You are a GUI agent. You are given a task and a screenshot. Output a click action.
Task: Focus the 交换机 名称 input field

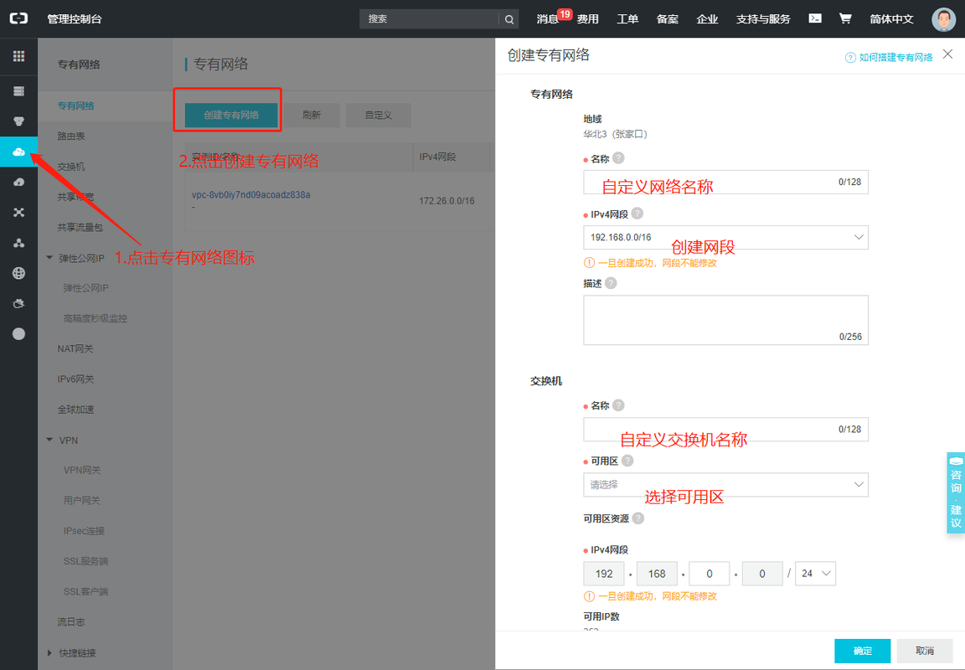(725, 430)
